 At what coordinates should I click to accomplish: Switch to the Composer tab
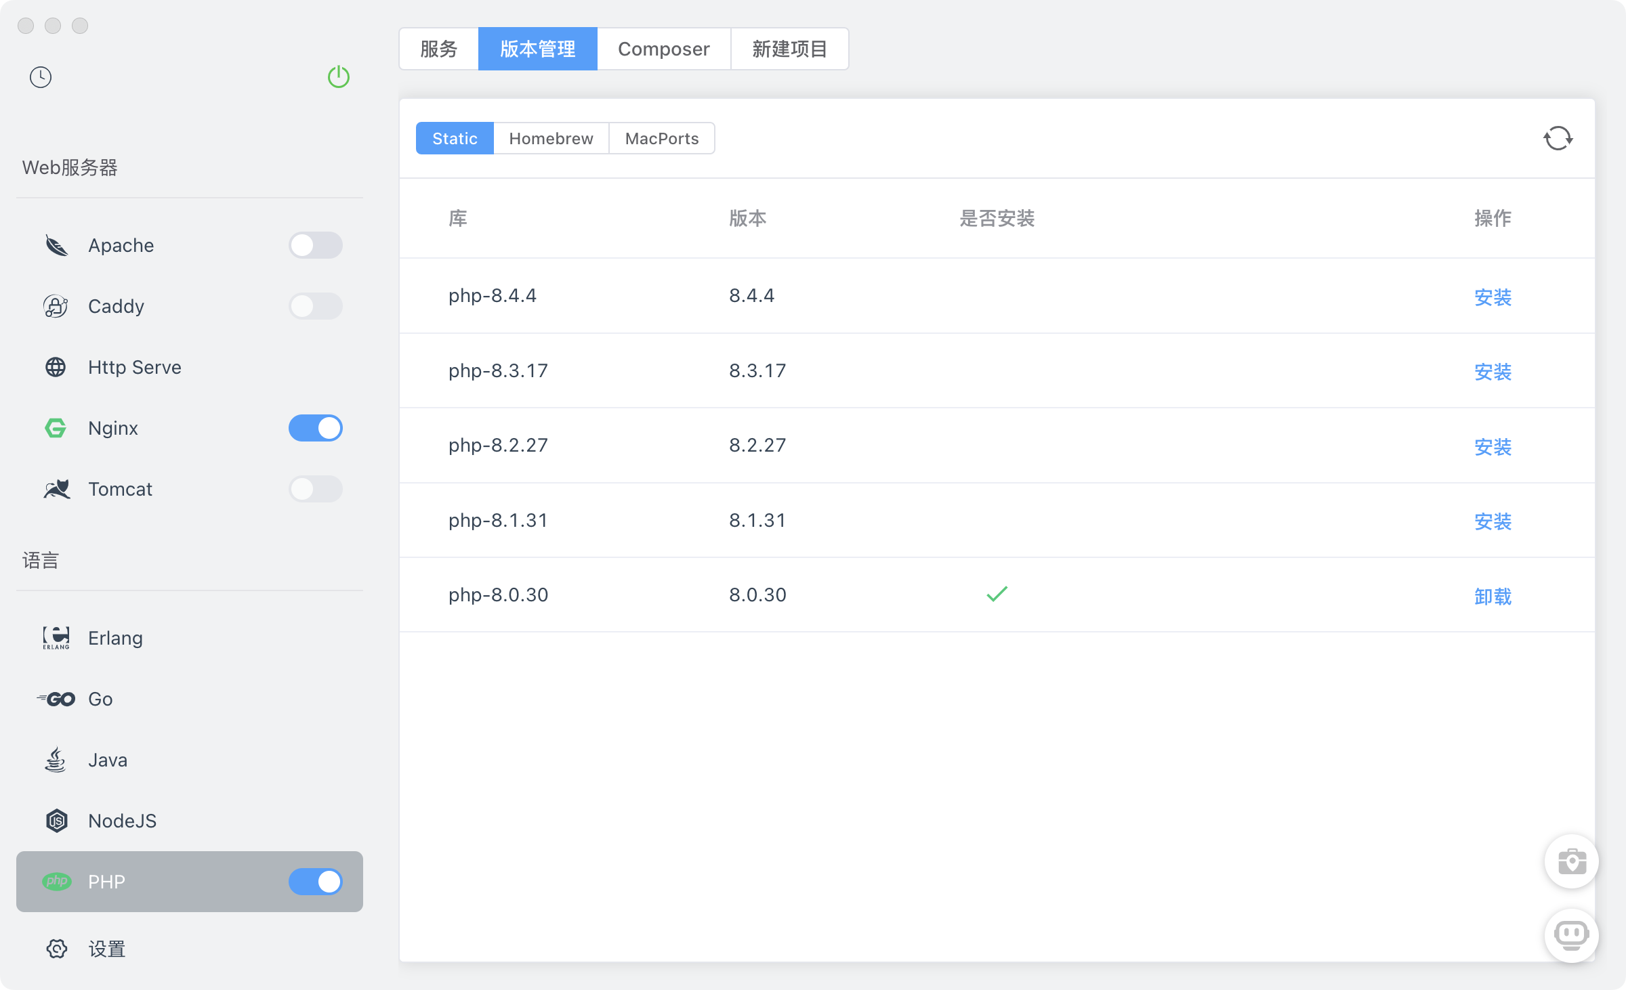click(663, 49)
